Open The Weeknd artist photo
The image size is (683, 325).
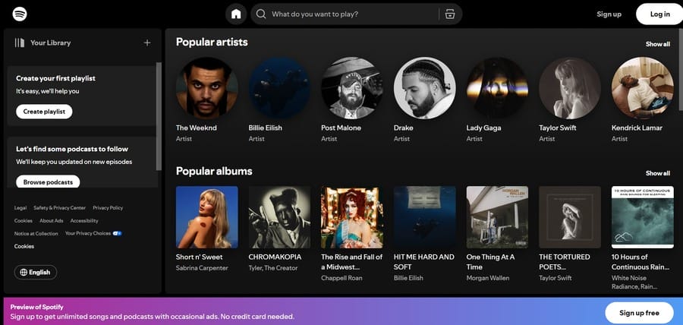(207, 88)
